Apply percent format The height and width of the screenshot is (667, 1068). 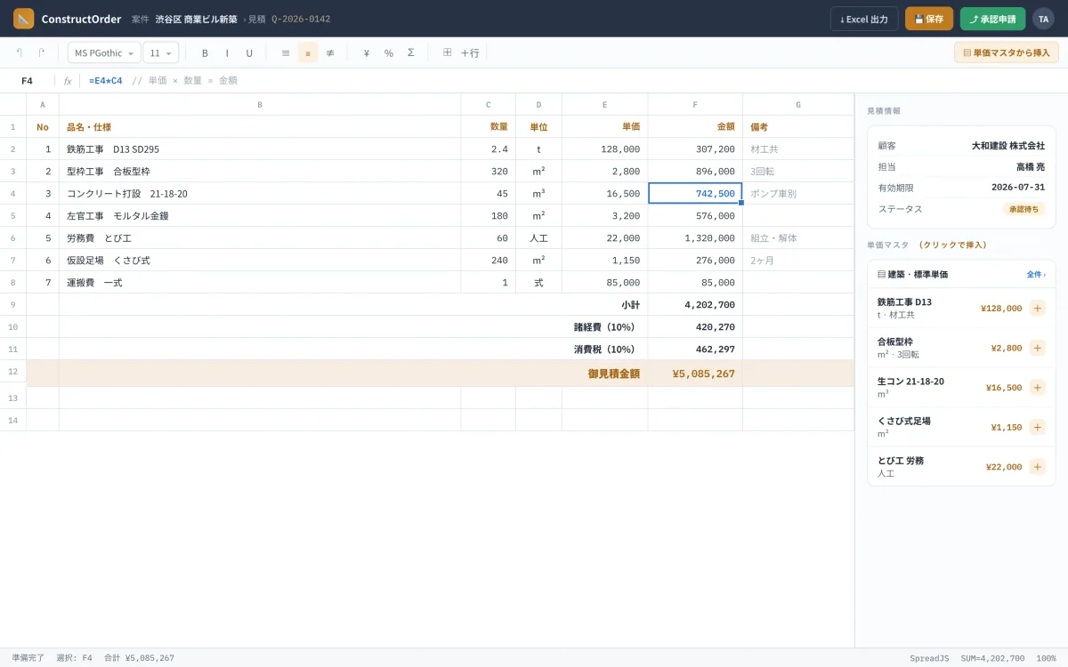[389, 52]
